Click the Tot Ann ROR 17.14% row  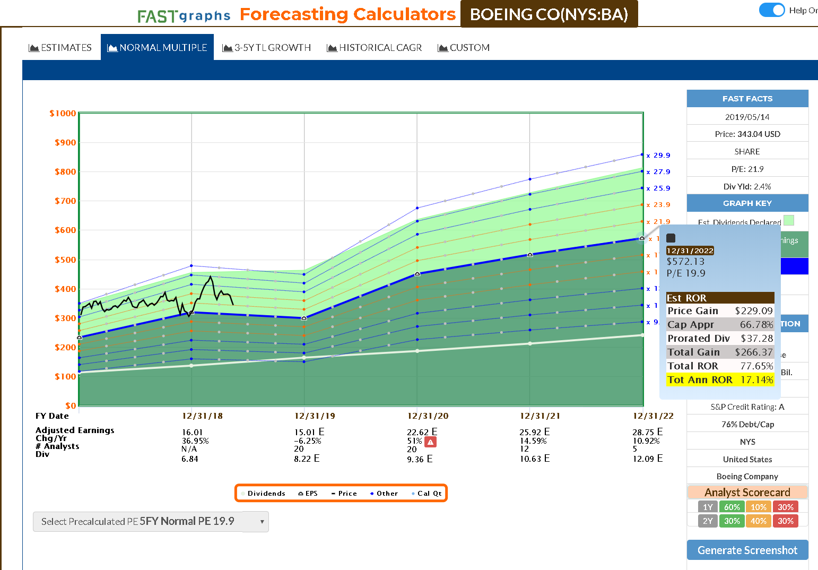coord(720,379)
